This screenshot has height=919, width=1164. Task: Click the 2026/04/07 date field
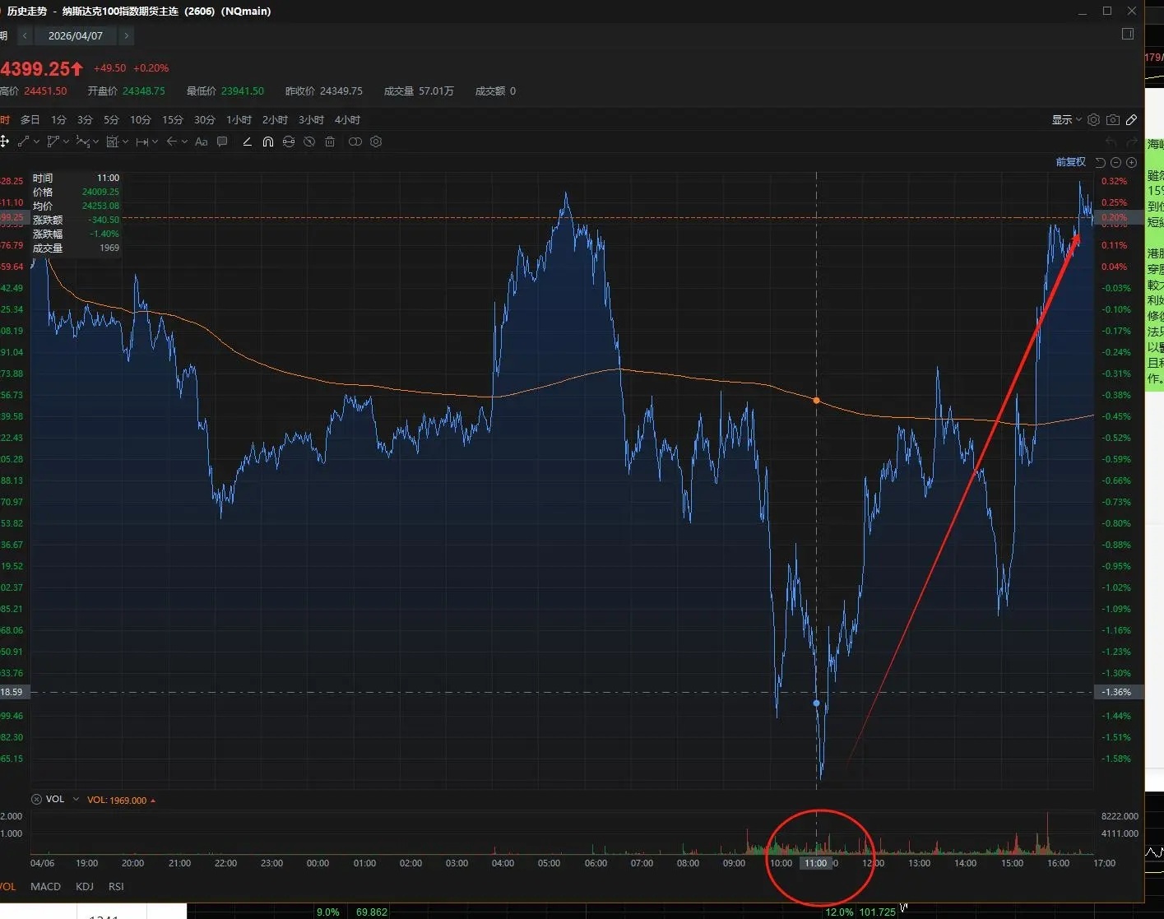(x=75, y=36)
